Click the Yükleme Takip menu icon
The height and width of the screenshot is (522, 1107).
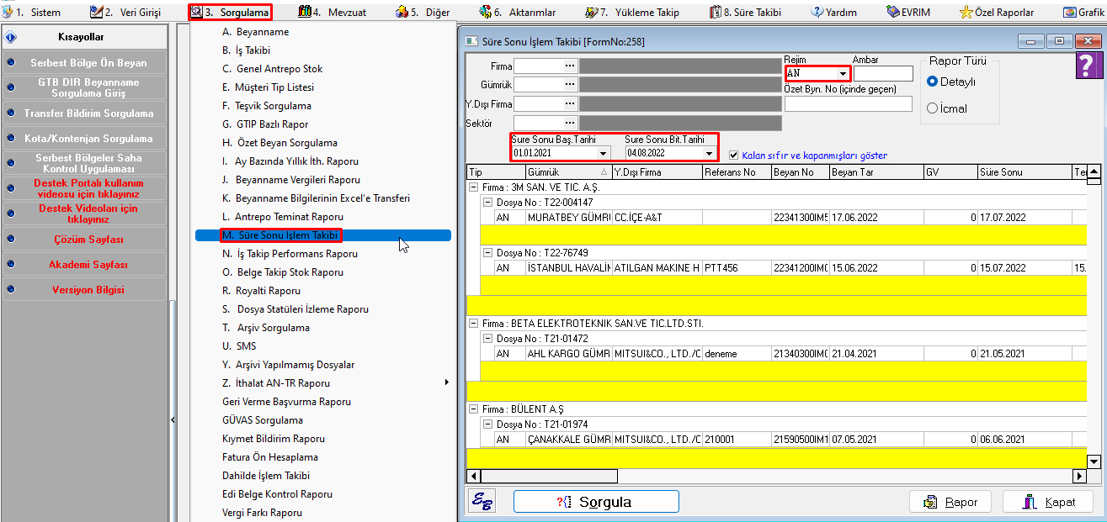(593, 13)
